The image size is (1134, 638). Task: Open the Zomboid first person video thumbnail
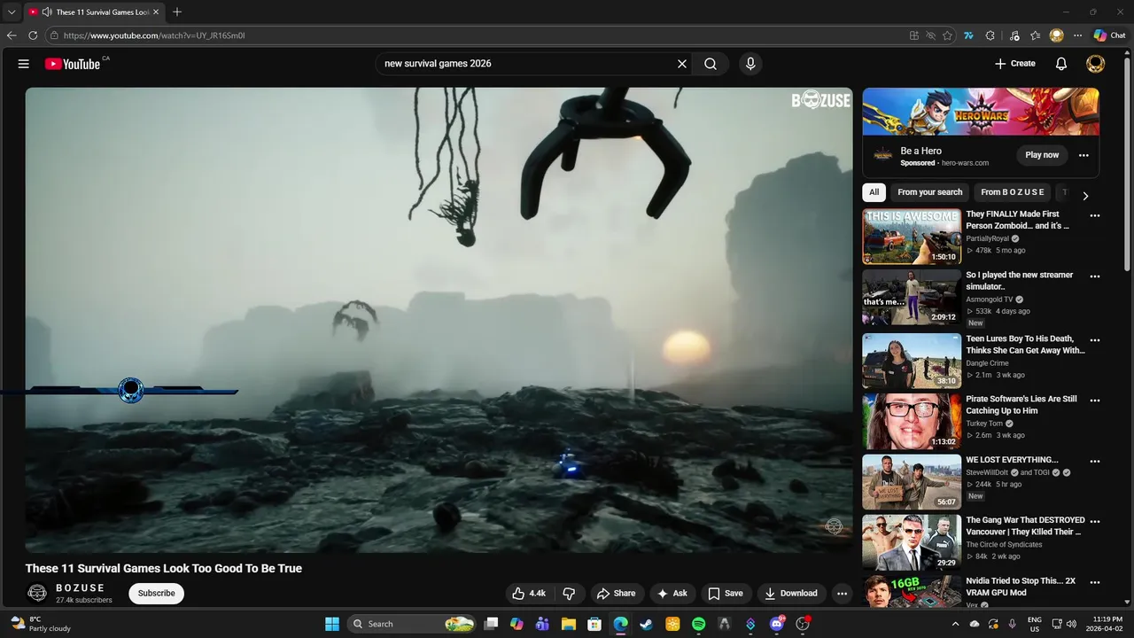click(912, 237)
